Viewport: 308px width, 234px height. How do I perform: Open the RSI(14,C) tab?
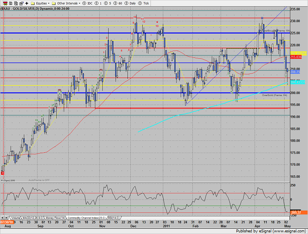(114, 218)
